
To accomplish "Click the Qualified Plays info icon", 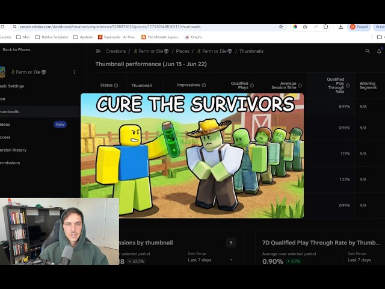I will pyautogui.click(x=251, y=85).
